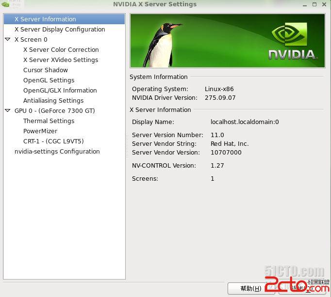This screenshot has height=297, width=331.
Task: Click the NVIDIA icon in title bar
Action: (x=5, y=4)
